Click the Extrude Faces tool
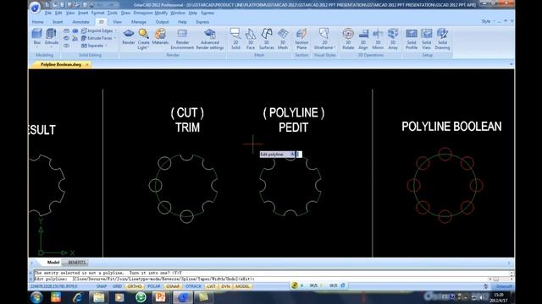Image resolution: width=542 pixels, height=304 pixels. coord(97,38)
